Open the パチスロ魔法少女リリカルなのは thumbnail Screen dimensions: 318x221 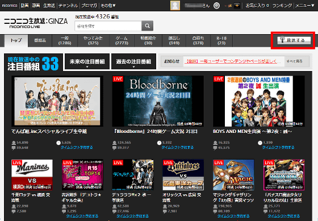[284, 175]
